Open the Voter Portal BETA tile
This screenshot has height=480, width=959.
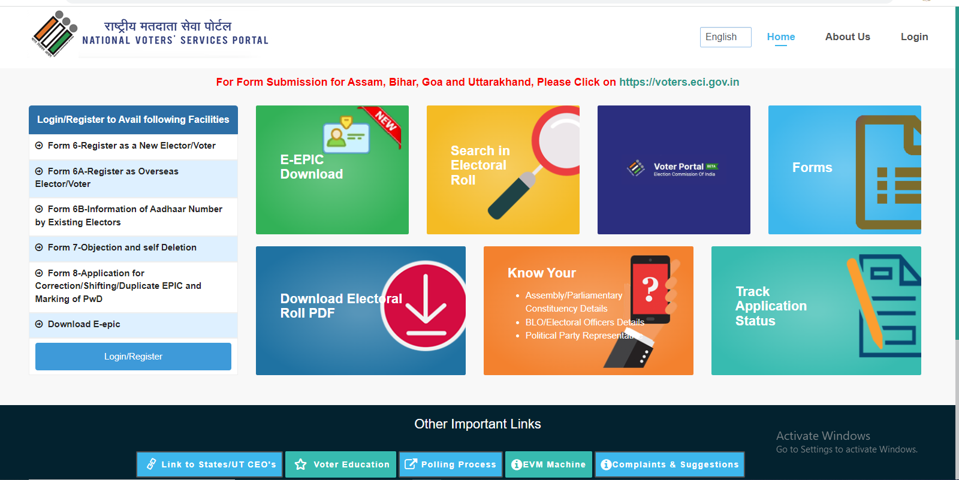click(674, 170)
